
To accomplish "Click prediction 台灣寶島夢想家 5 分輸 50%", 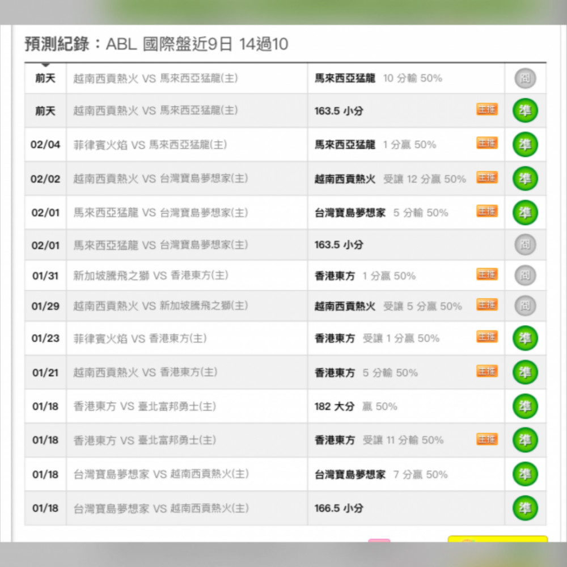I will [381, 213].
